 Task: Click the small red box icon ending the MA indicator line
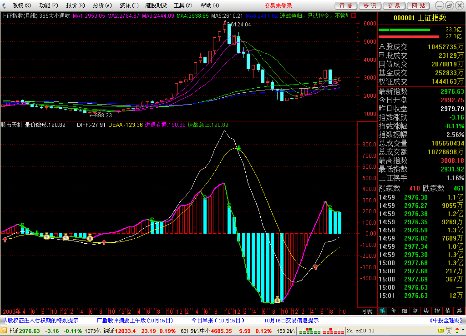coord(353,16)
